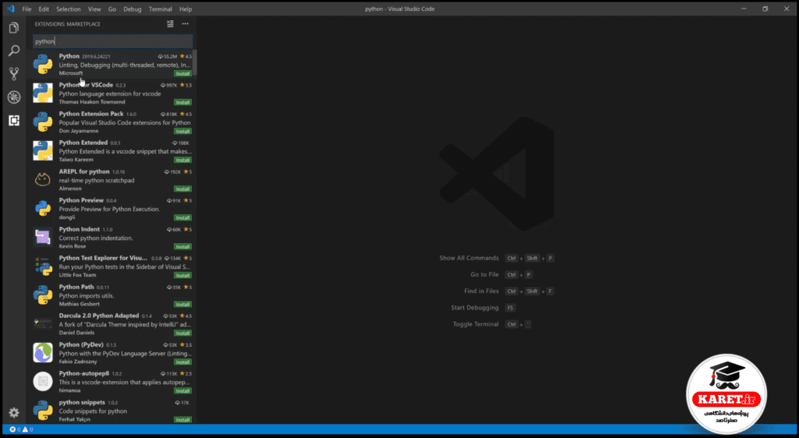Install Python Extended extension
The height and width of the screenshot is (438, 799).
(x=183, y=161)
